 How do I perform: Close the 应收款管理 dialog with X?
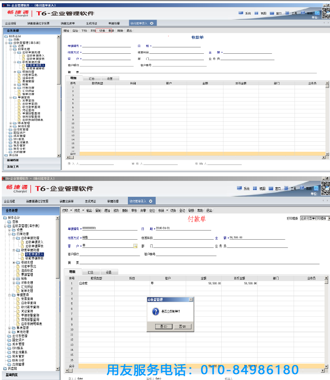click(191, 299)
